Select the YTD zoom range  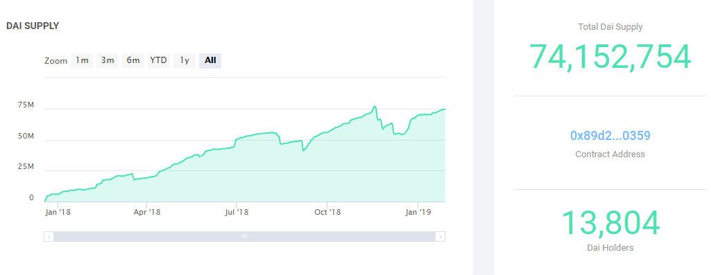pyautogui.click(x=158, y=60)
